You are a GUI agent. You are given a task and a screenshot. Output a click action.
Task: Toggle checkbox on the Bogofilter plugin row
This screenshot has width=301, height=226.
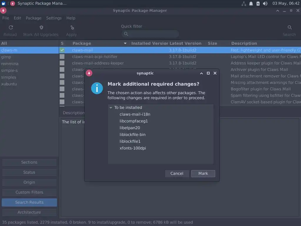point(62,89)
